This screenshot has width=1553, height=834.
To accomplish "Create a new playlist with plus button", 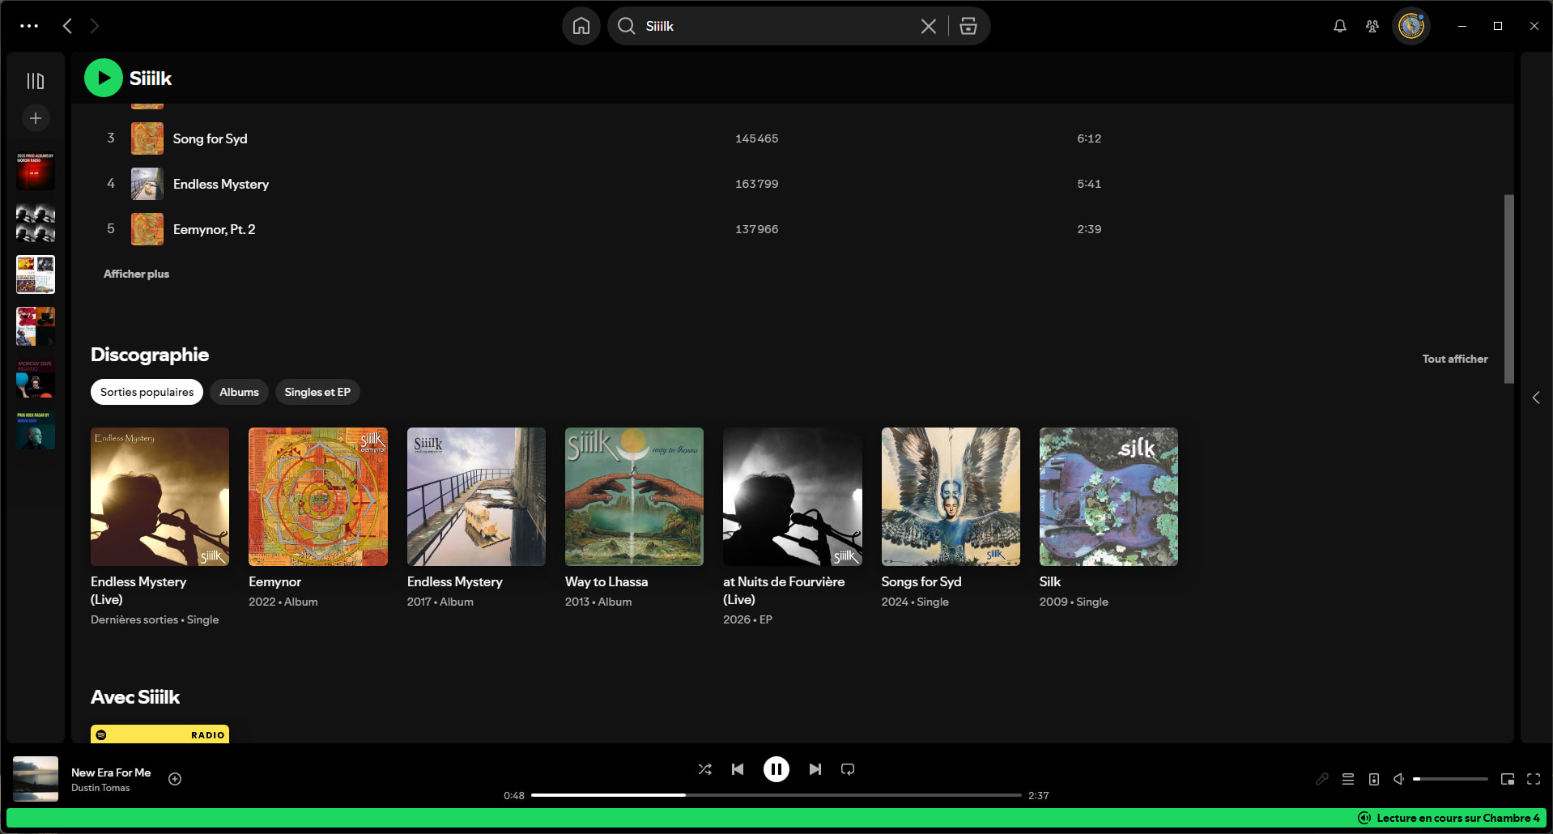I will tap(36, 118).
